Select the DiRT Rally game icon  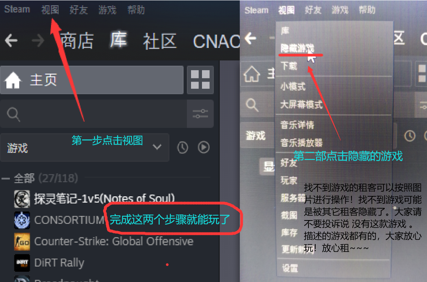coord(22,263)
